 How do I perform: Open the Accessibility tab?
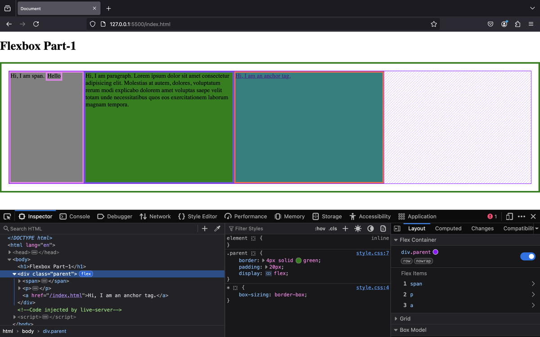click(370, 217)
